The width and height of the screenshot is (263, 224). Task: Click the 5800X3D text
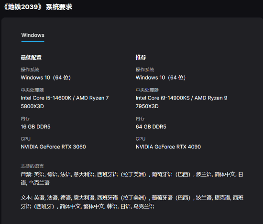tap(32, 106)
